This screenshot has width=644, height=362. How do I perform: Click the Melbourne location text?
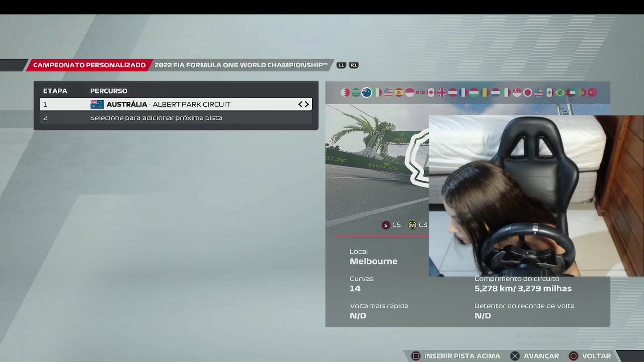click(373, 261)
